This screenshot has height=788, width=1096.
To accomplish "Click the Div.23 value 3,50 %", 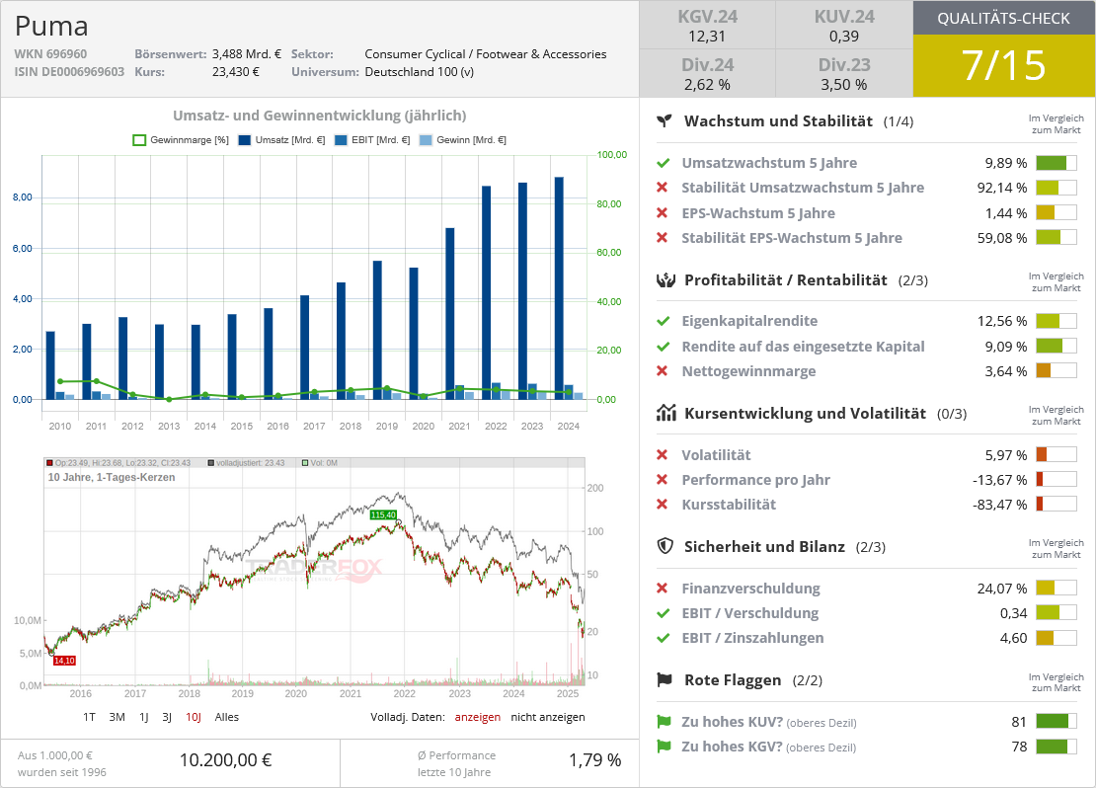I will tap(843, 85).
